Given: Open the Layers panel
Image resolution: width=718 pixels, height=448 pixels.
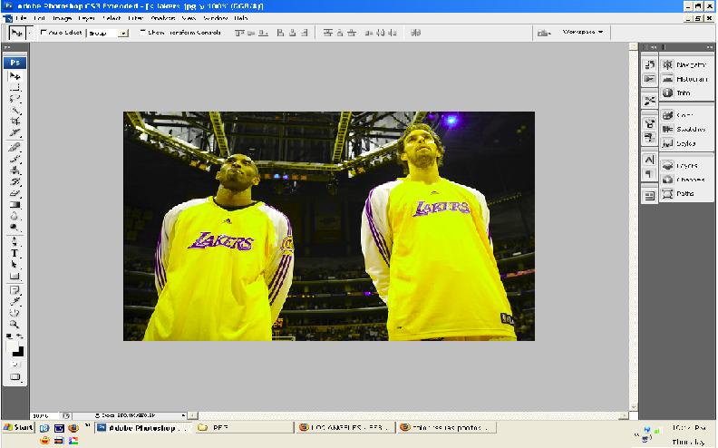Looking at the screenshot, I should point(686,165).
